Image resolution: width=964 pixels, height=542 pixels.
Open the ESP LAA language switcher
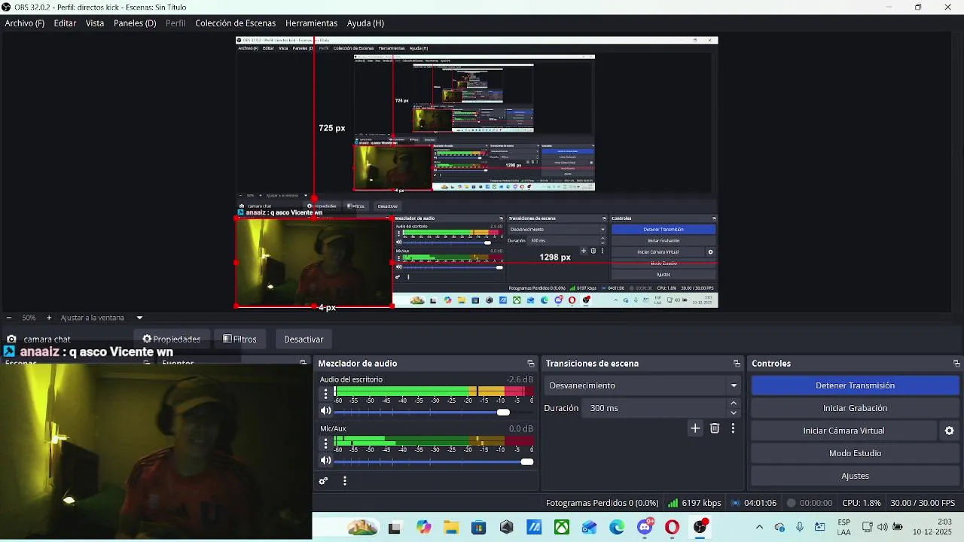point(843,527)
